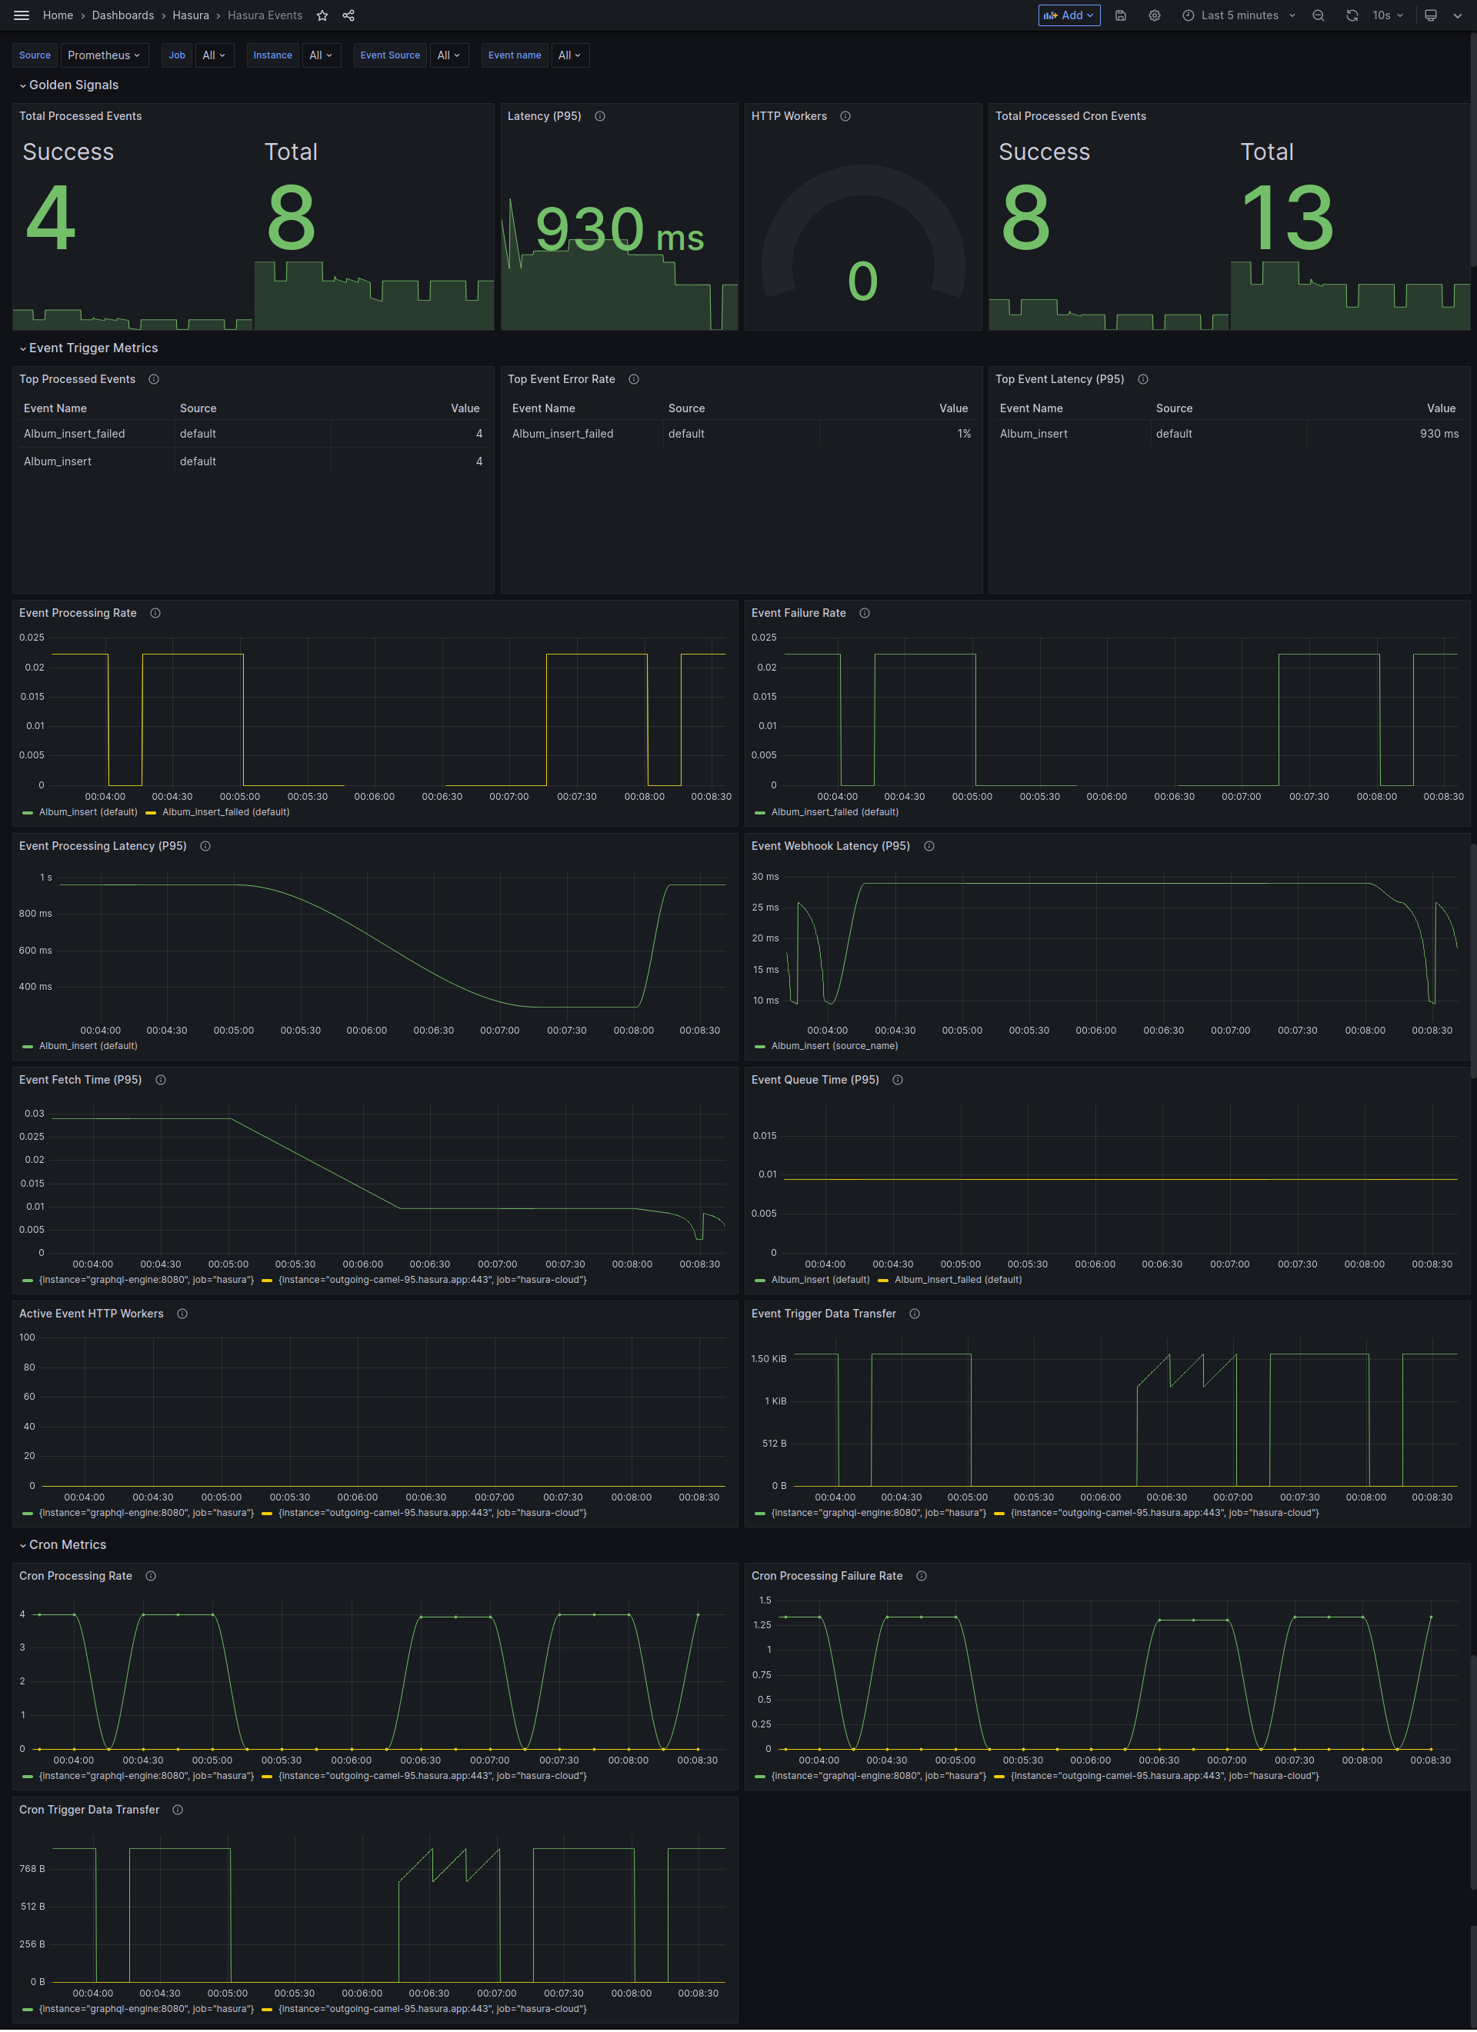Open the view mode chevron at top right

click(1456, 15)
